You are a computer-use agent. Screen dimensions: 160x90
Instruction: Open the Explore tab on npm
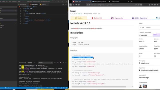pos(96,18)
